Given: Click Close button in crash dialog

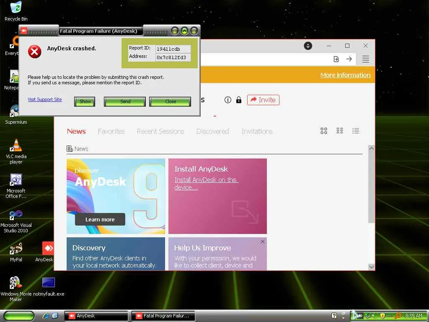Looking at the screenshot, I should (170, 101).
